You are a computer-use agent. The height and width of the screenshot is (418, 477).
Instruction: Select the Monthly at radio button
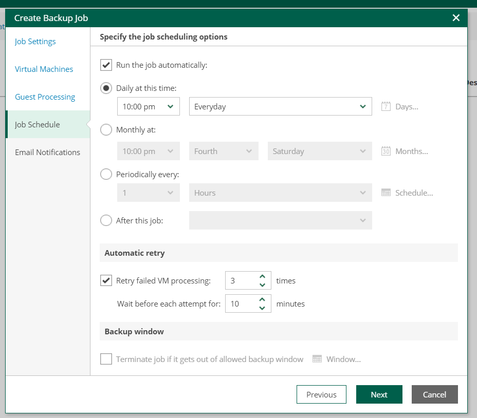tap(106, 129)
